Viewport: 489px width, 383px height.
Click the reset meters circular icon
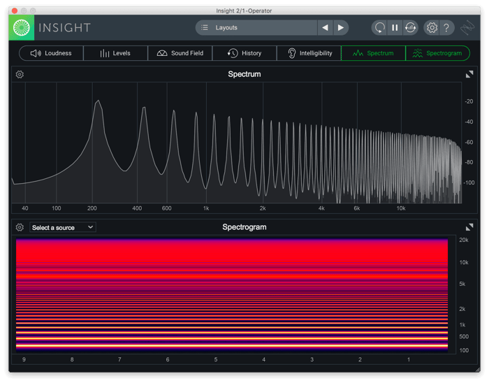pos(379,28)
